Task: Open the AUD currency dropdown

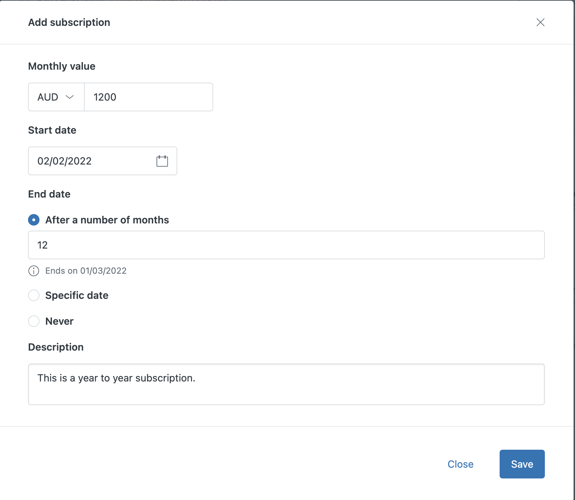Action: click(x=56, y=97)
